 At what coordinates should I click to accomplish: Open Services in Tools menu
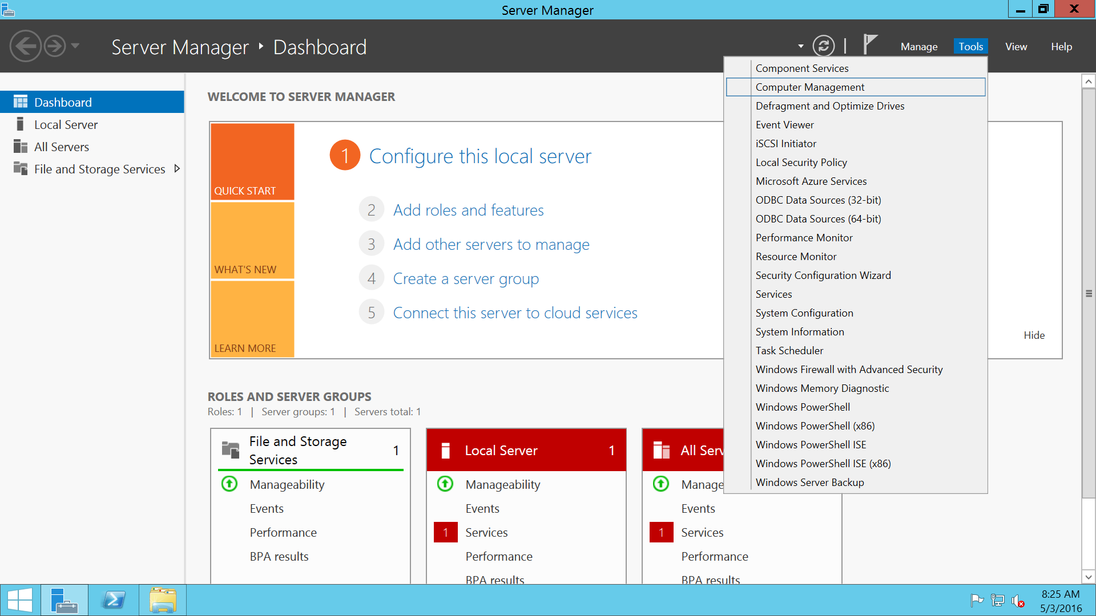pos(856,294)
